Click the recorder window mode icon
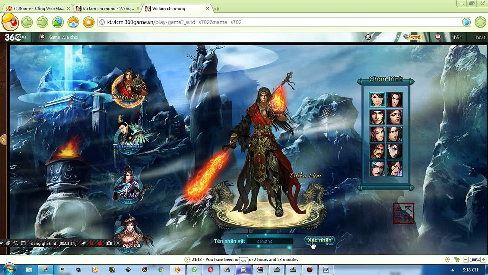 [8, 243]
